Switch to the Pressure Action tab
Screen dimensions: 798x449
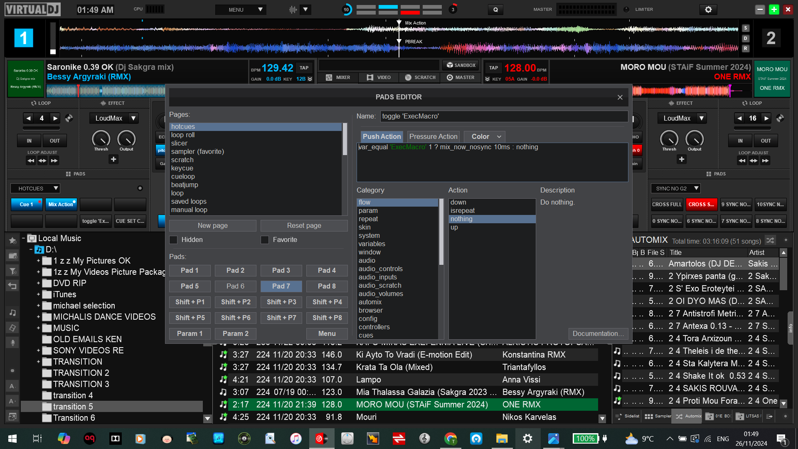(433, 136)
